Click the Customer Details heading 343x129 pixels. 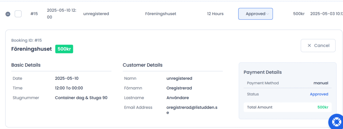click(143, 65)
